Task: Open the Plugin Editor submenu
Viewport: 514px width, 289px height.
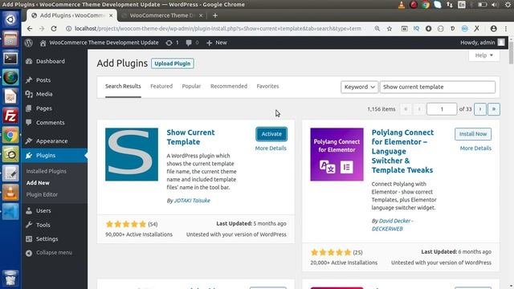Action: click(x=42, y=194)
